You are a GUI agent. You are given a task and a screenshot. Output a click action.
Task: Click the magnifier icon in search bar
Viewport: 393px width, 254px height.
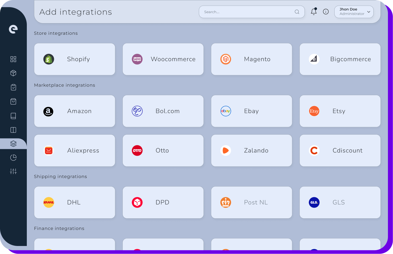point(297,12)
